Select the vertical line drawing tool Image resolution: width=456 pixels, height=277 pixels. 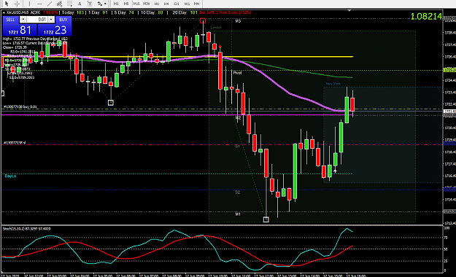point(29,4)
